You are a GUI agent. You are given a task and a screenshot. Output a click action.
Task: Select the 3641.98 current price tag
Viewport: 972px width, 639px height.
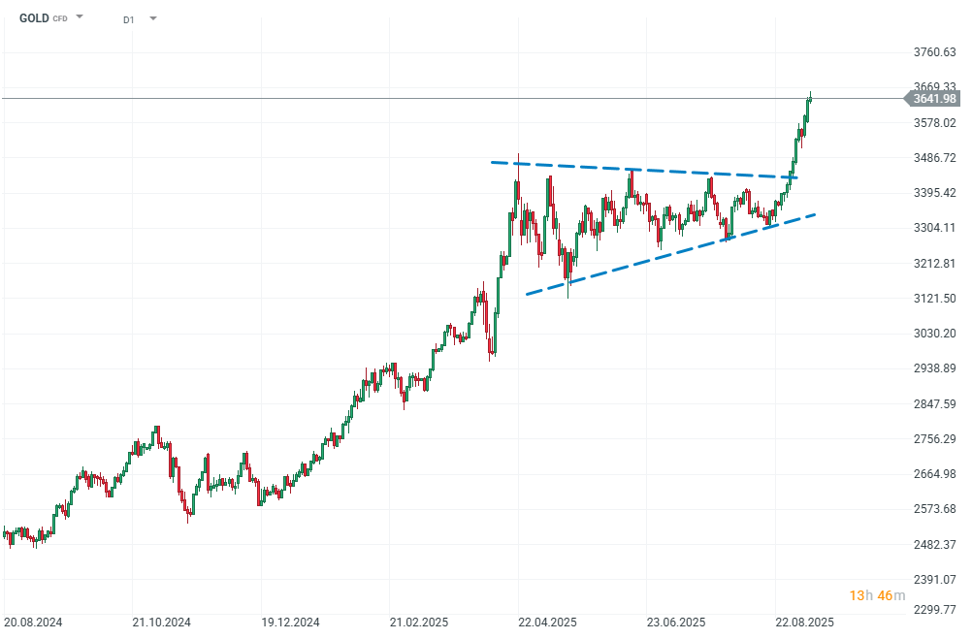click(x=935, y=98)
